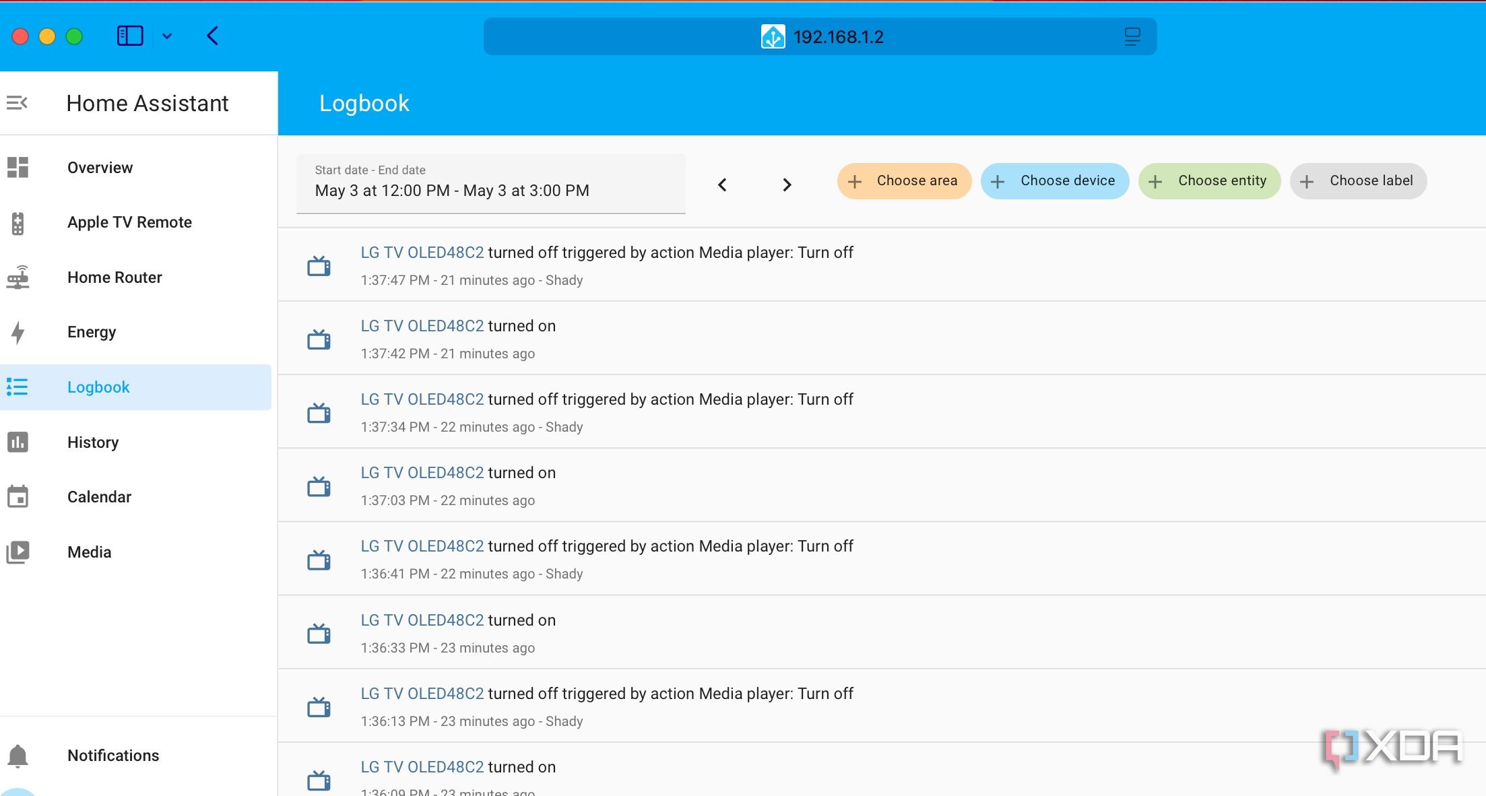Click the Calendar icon in sidebar

[x=18, y=497]
